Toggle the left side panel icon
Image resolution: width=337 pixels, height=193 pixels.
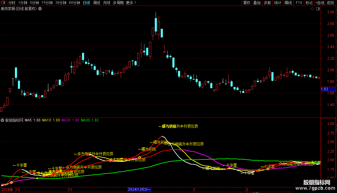coord(3,3)
